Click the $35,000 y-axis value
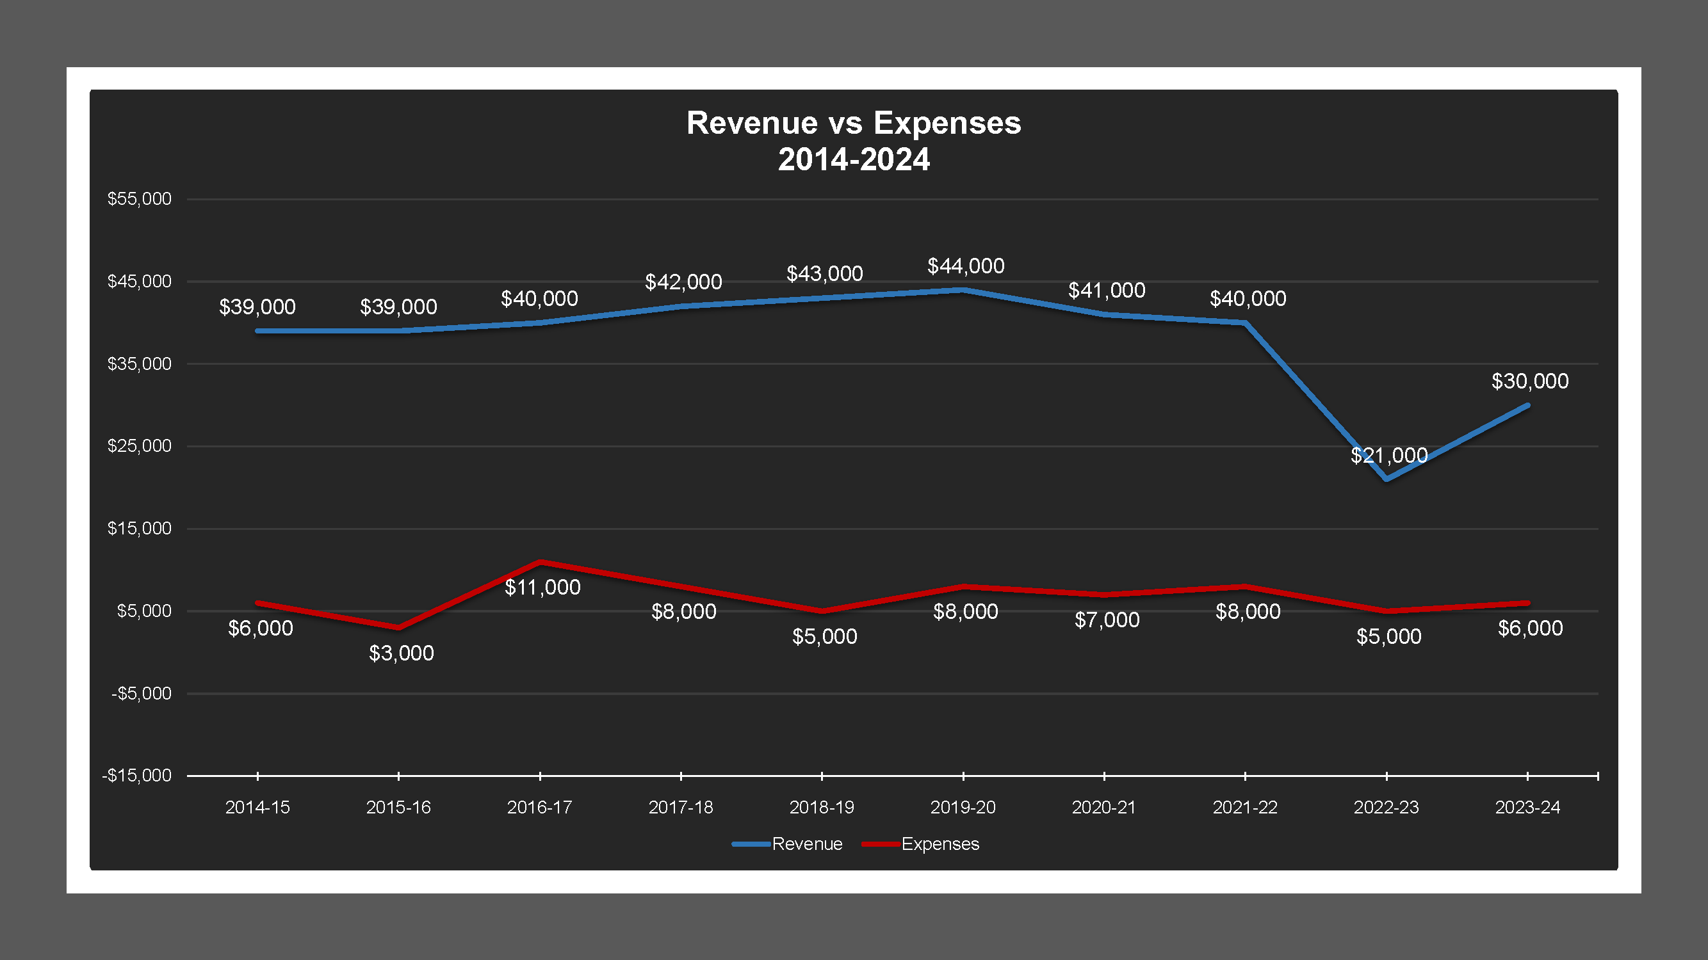 click(x=139, y=364)
